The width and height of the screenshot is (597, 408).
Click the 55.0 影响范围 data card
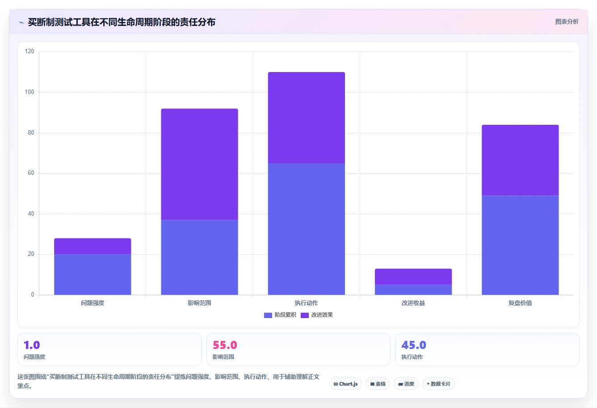point(298,349)
